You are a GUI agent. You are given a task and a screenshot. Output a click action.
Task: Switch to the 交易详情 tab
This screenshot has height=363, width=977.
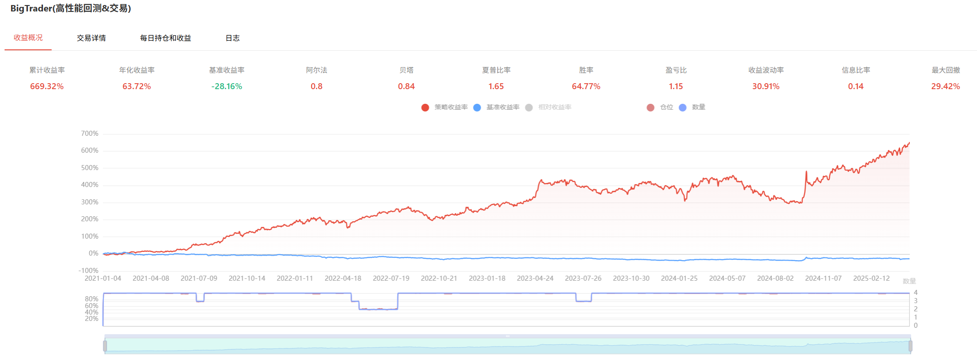point(91,38)
